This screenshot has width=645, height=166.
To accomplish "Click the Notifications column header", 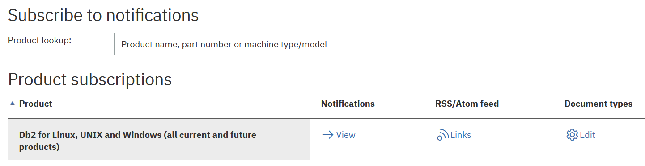I will click(x=348, y=104).
